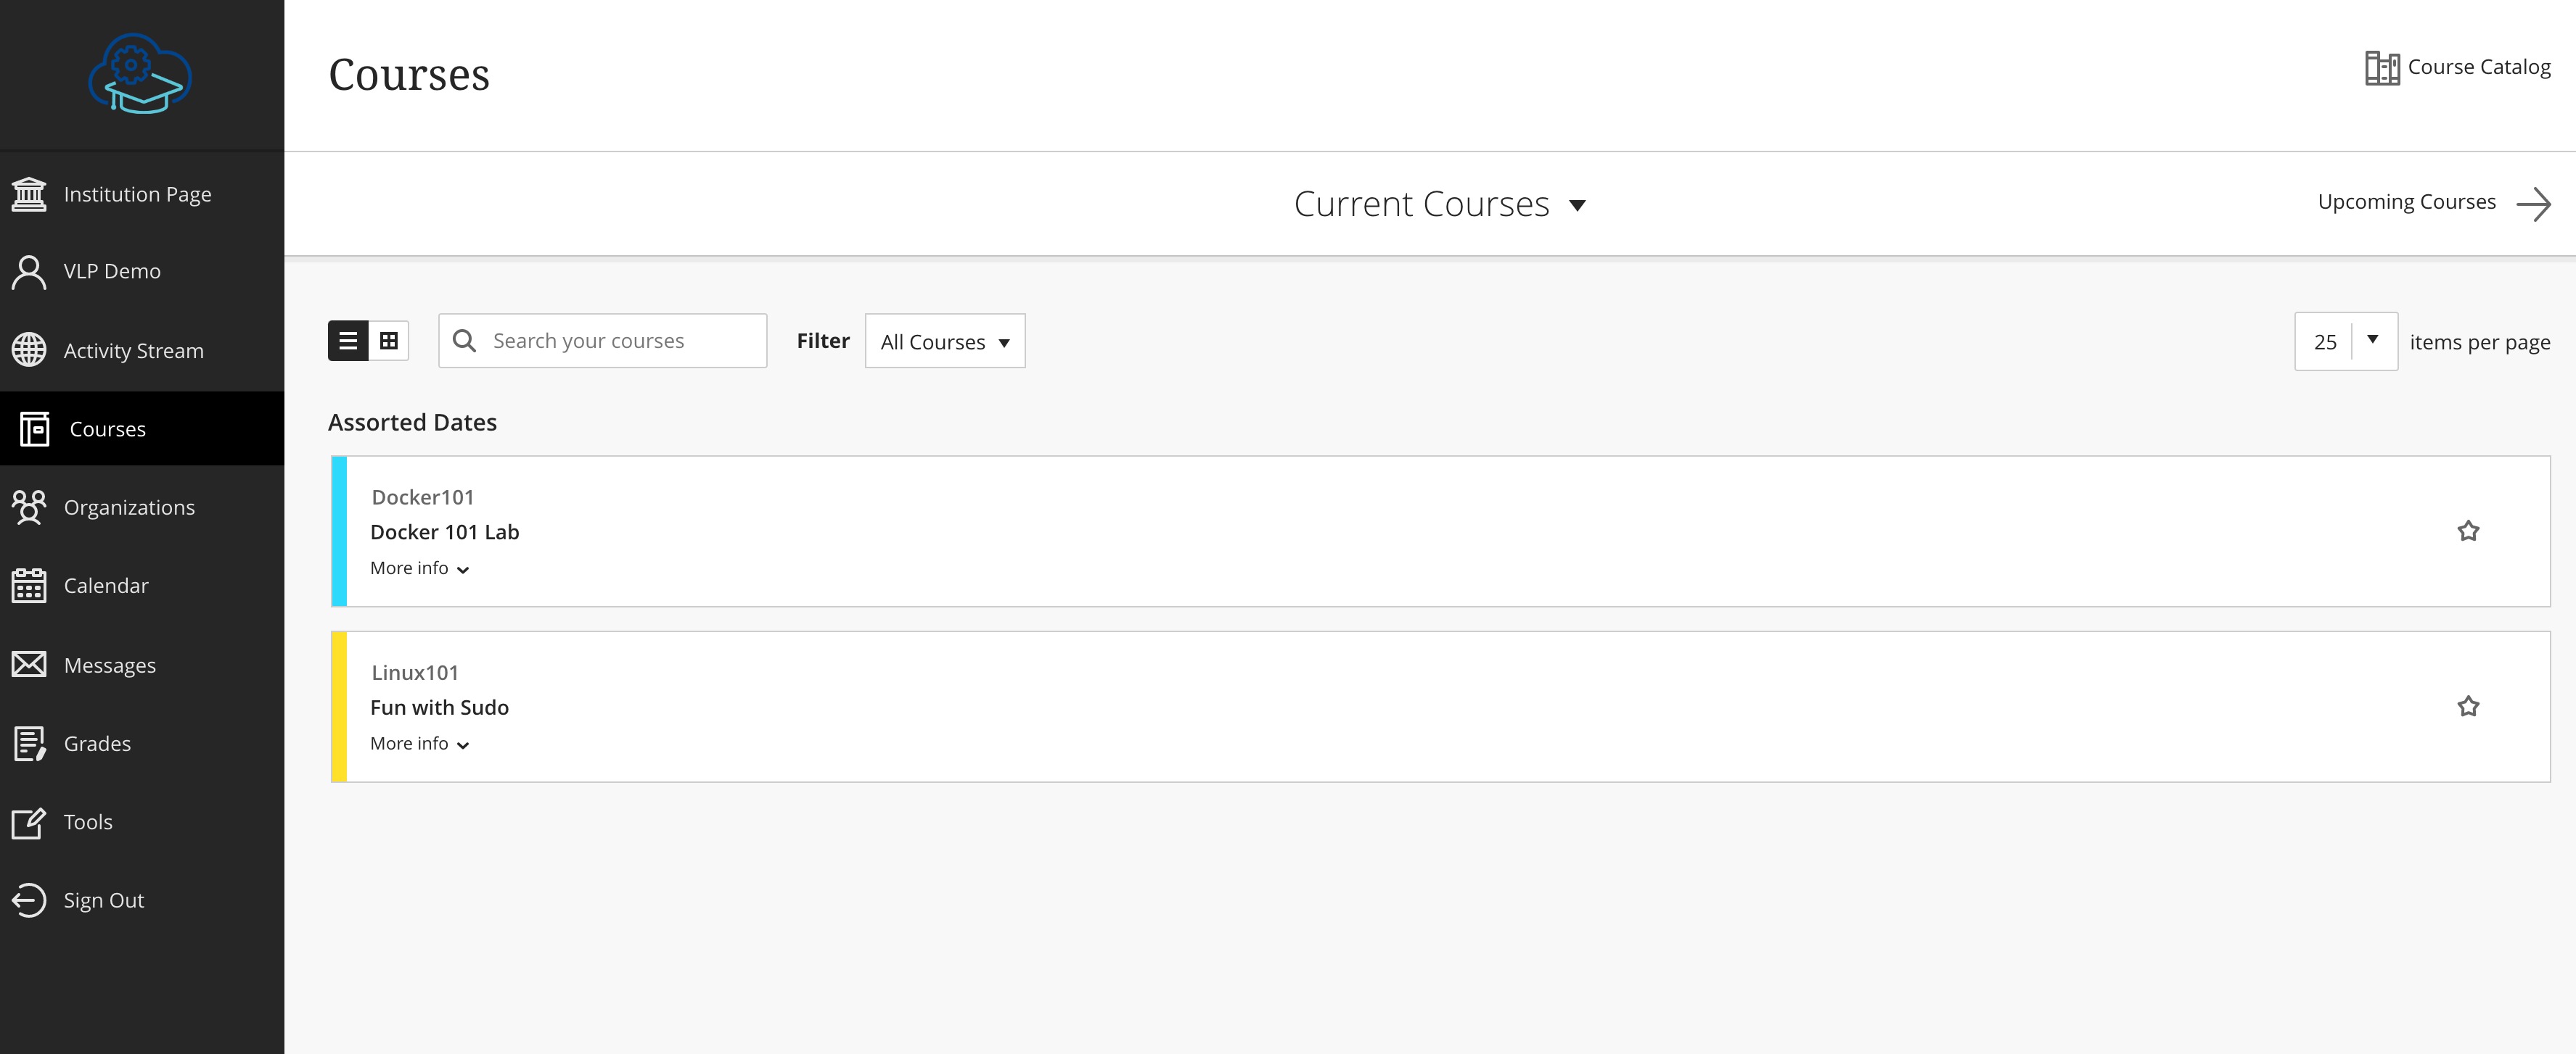2576x1054 pixels.
Task: Click the cloud graduation cap logo
Action: (x=140, y=74)
